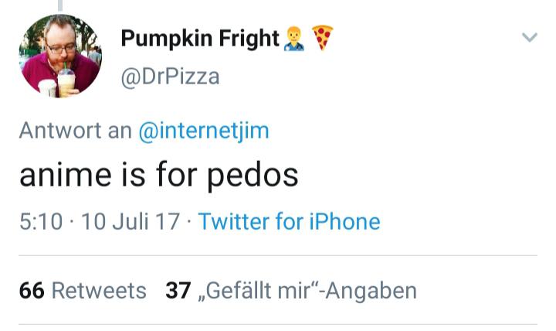This screenshot has height=331, width=556.
Task: Show the Retweets list via its label
Action: (x=98, y=291)
